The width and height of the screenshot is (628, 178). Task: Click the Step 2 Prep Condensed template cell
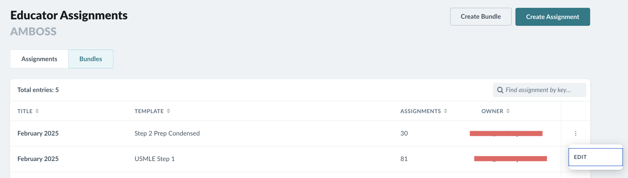pos(167,133)
